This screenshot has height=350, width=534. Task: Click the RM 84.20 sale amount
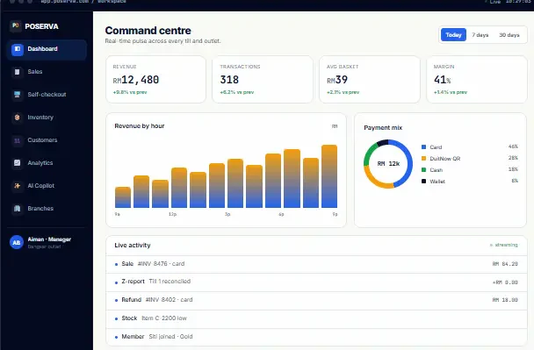click(505, 264)
